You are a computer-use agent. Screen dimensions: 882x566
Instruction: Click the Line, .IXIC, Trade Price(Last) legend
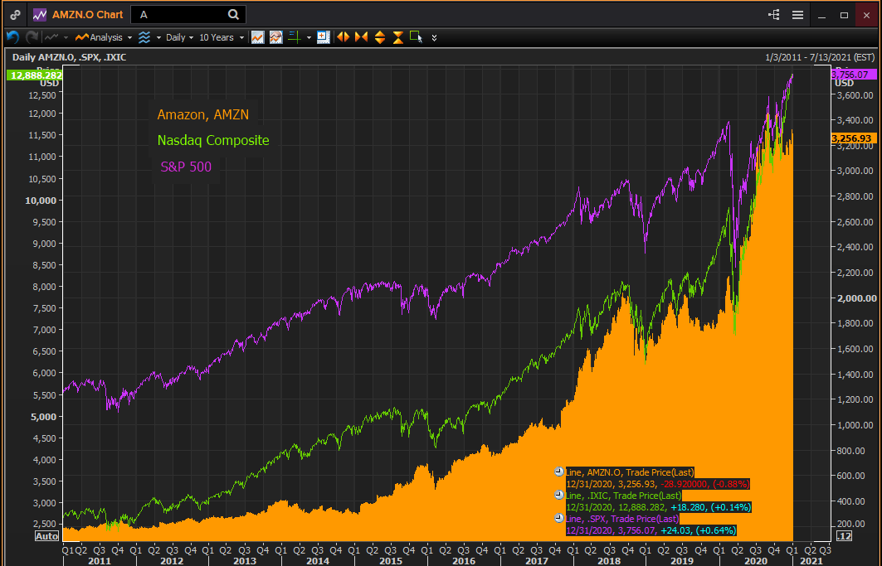click(x=623, y=496)
